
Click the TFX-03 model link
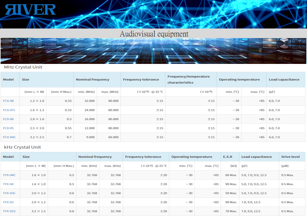tap(8, 202)
